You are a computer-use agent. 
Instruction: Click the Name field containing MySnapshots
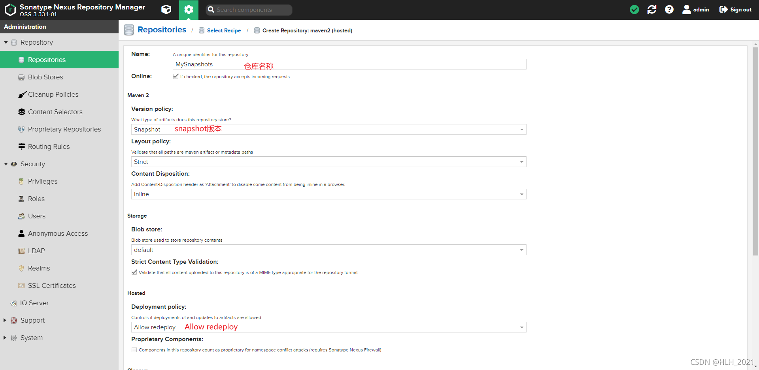point(349,64)
